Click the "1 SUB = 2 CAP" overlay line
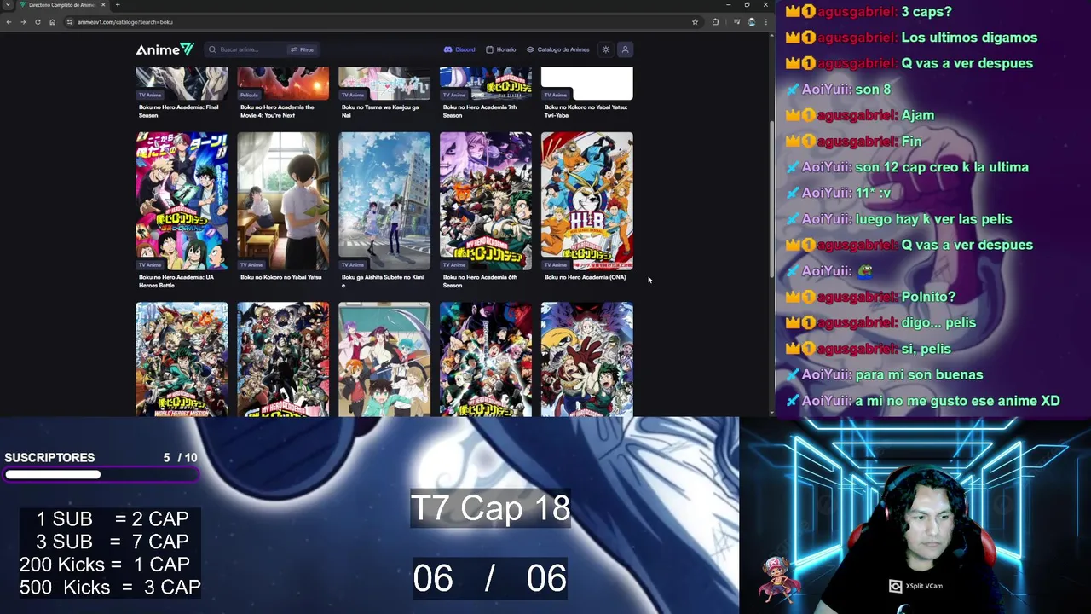Viewport: 1091px width, 614px height. (x=112, y=518)
